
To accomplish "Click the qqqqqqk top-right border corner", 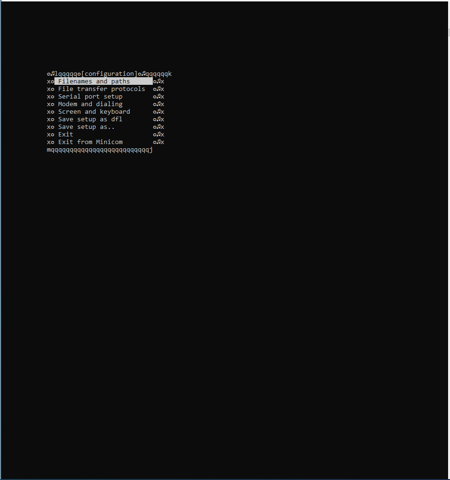I will [159, 74].
